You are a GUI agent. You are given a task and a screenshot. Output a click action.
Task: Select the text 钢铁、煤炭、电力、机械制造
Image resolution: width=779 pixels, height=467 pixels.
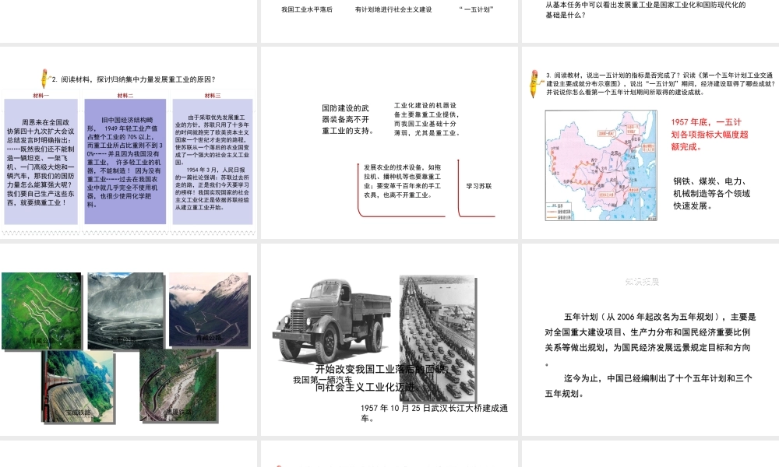711,194
